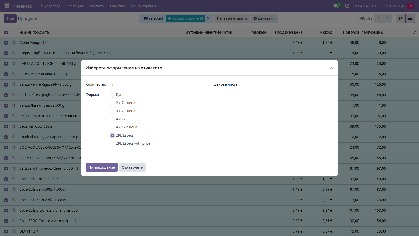Star August Töpfer blanched almonds favorite
This screenshot has height=236, width=419.
coord(14,53)
